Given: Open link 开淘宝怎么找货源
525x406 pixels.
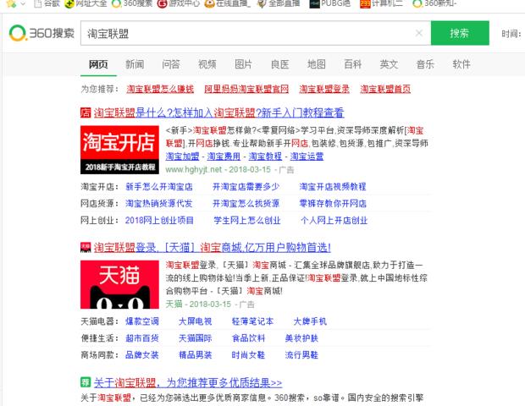Looking at the screenshot, I should point(246,203).
